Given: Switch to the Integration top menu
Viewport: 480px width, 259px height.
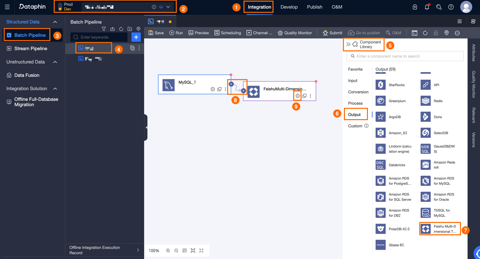Looking at the screenshot, I should click(x=260, y=7).
